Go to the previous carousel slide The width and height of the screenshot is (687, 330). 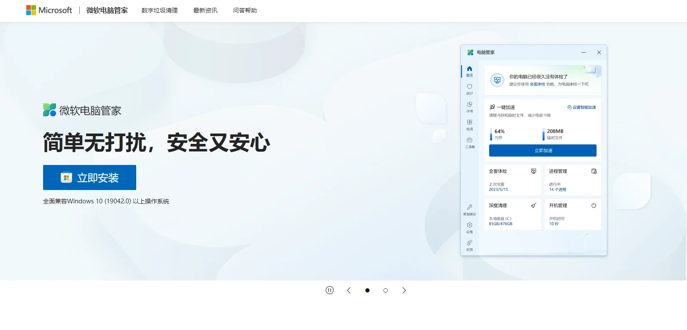(x=349, y=290)
